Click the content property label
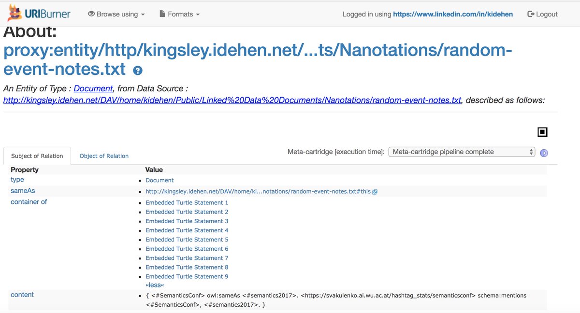 point(22,294)
